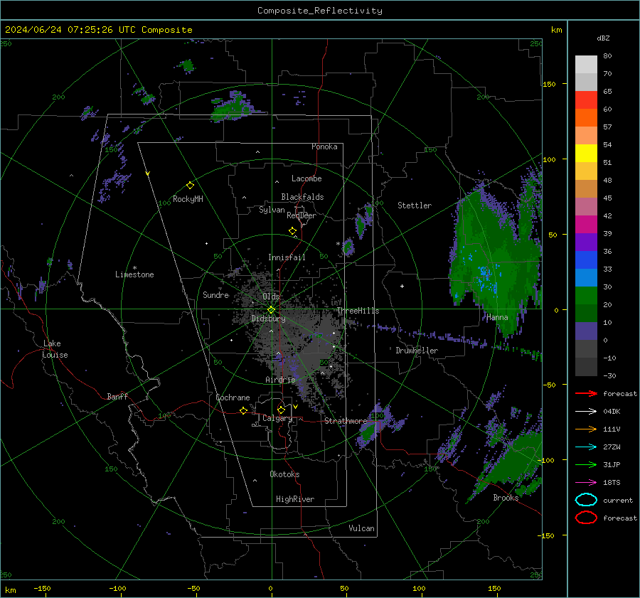640x598 pixels.
Task: Select the Hanna label
Action: 497,317
